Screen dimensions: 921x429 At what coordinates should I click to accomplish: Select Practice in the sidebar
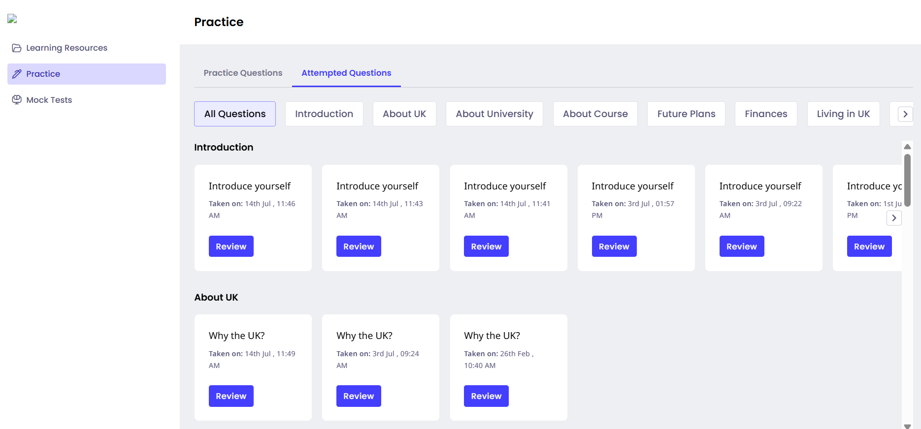point(87,74)
